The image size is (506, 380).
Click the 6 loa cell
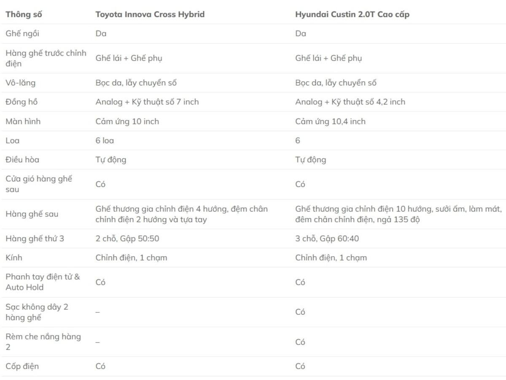(x=105, y=141)
